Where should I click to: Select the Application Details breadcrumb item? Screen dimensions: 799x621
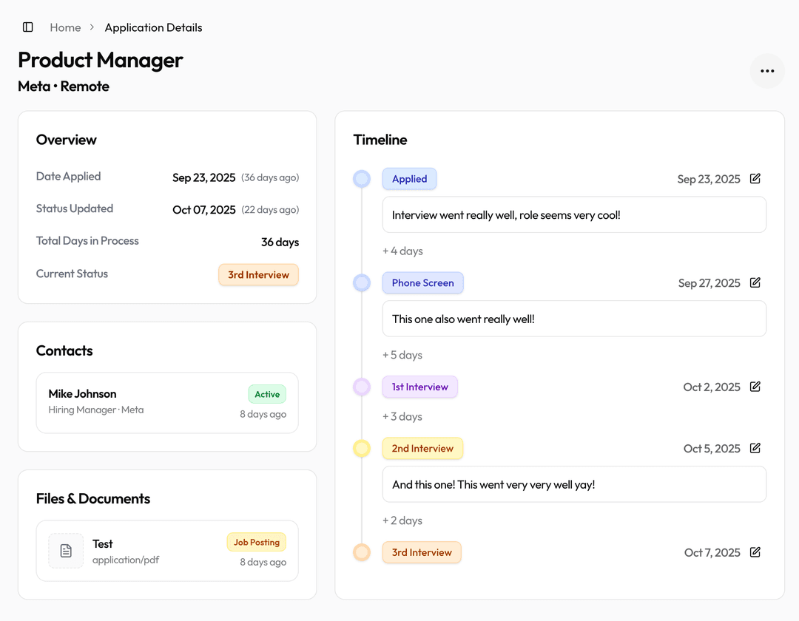[x=153, y=27]
